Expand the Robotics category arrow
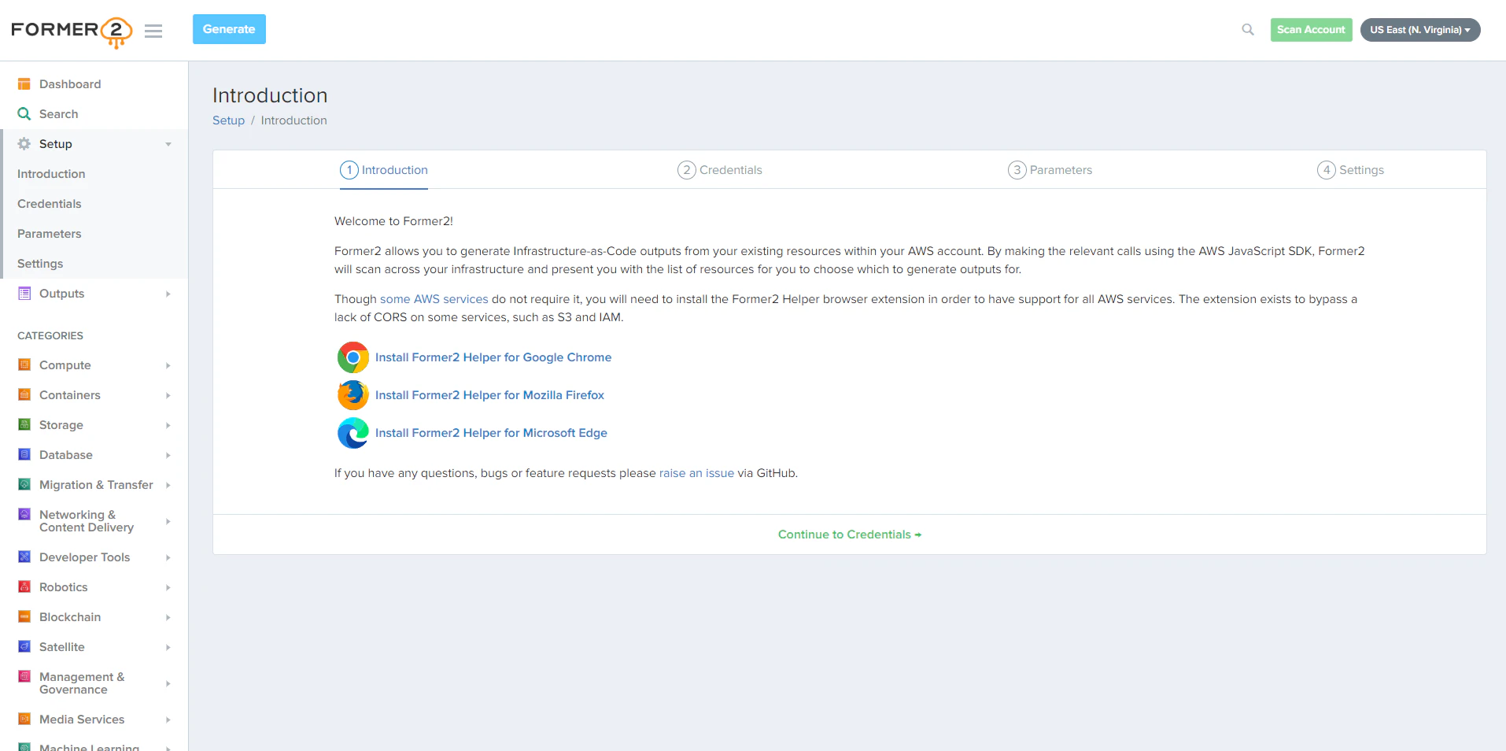Image resolution: width=1506 pixels, height=751 pixels. 168,588
